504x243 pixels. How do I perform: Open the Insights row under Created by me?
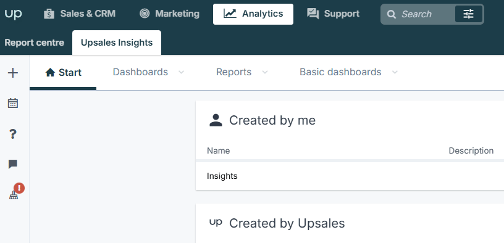[350, 176]
